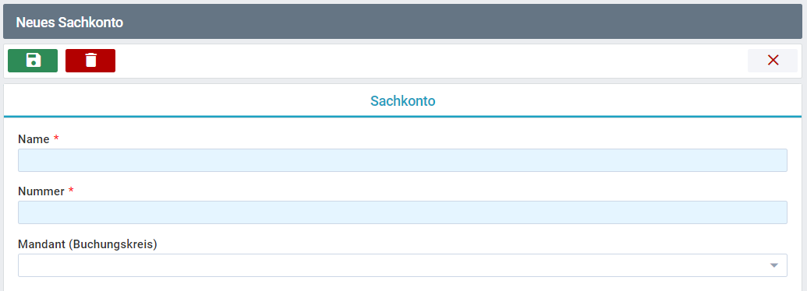Close the form with the red X
Screen dimensions: 807x291
773,61
